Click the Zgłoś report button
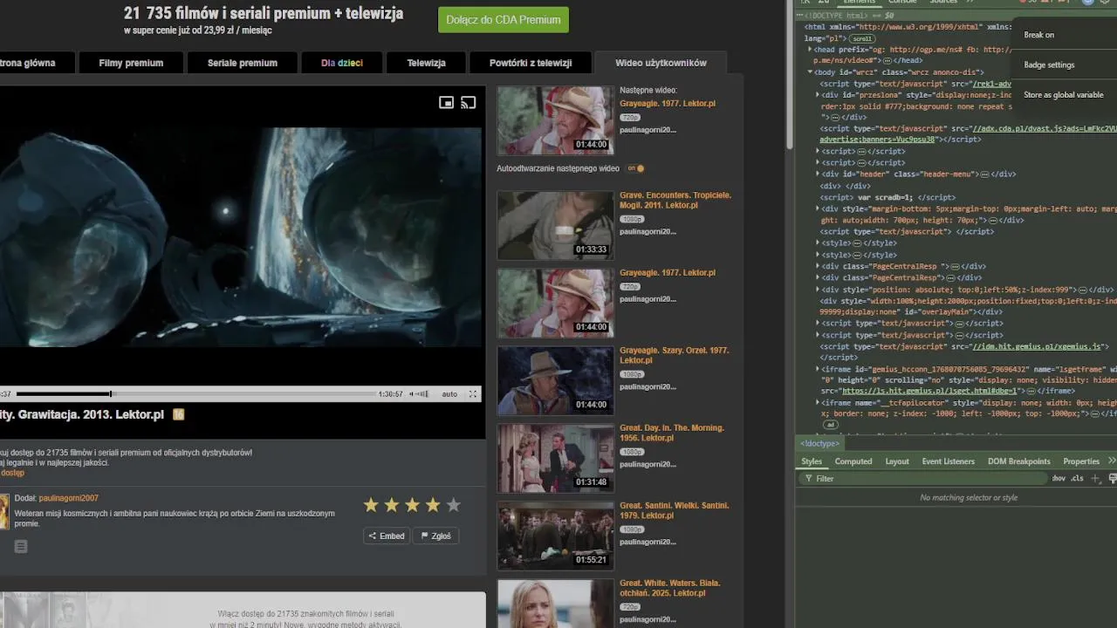 click(435, 536)
